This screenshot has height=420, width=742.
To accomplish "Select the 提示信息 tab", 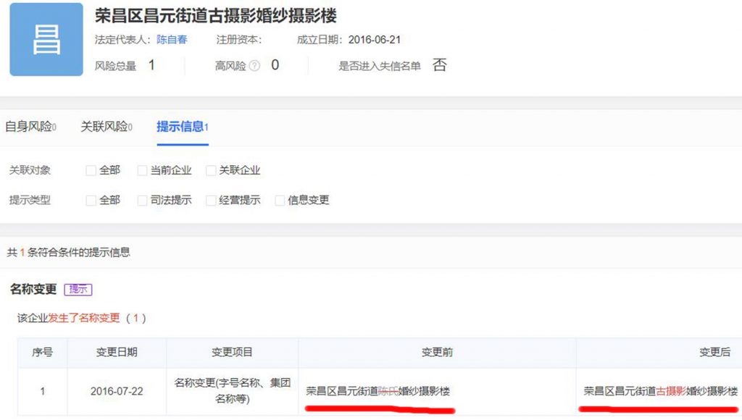I will click(x=183, y=127).
